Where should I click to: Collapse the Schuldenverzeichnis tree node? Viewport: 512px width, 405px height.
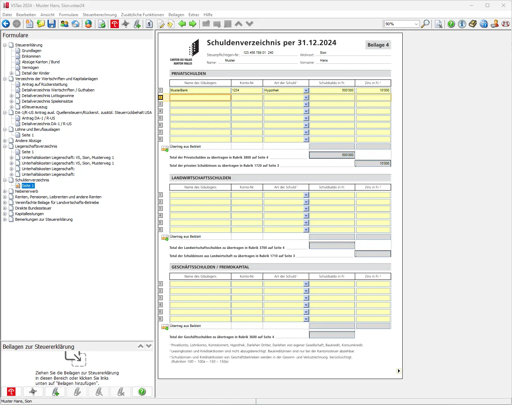(x=5, y=180)
